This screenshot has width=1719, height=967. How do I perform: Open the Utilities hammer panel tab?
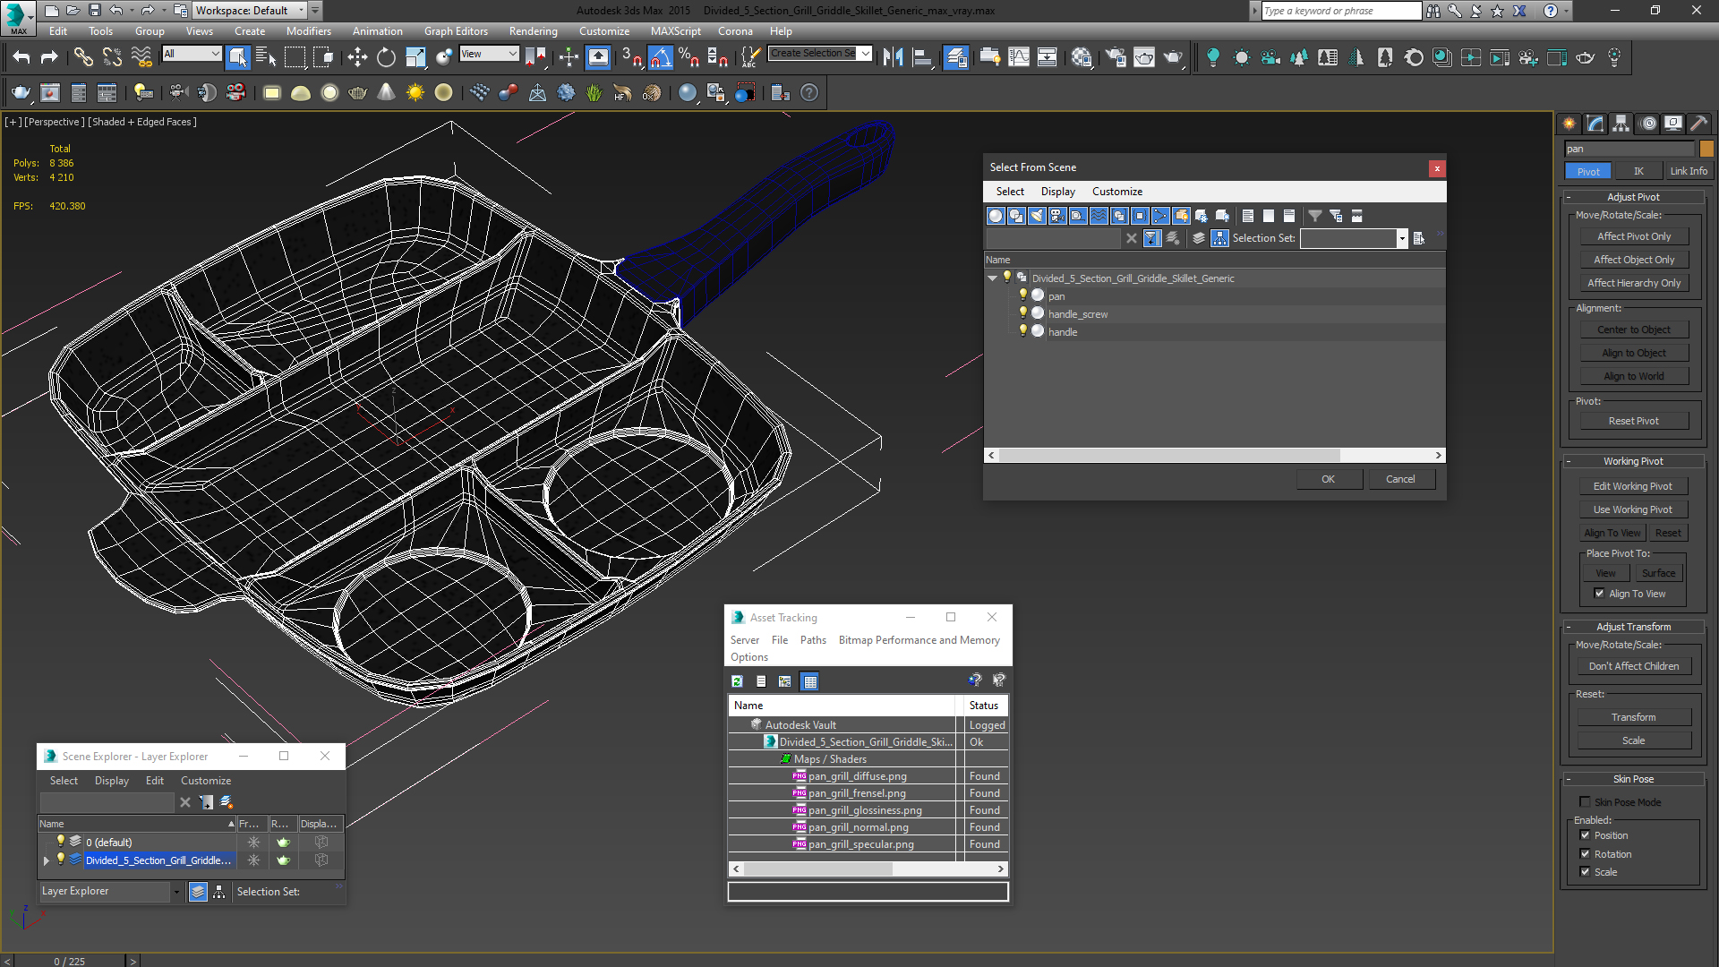pyautogui.click(x=1698, y=124)
